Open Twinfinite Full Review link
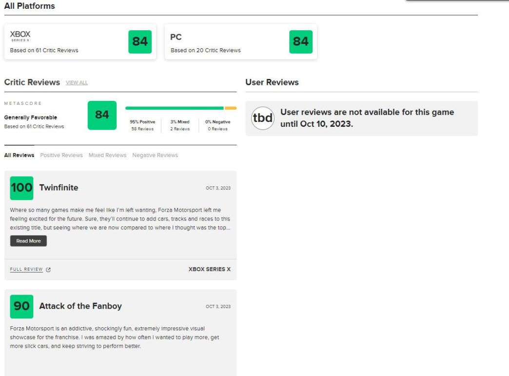This screenshot has width=509, height=376. pos(26,269)
